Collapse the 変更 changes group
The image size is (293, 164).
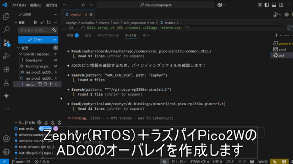18,48
